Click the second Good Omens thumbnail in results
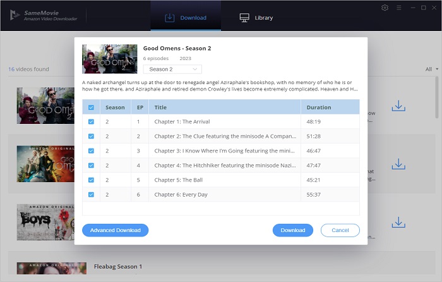This screenshot has width=442, height=282. [45, 164]
